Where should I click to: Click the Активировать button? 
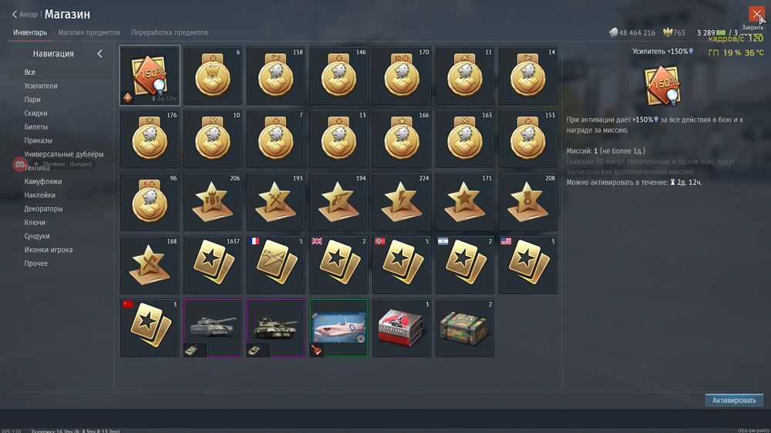click(734, 400)
